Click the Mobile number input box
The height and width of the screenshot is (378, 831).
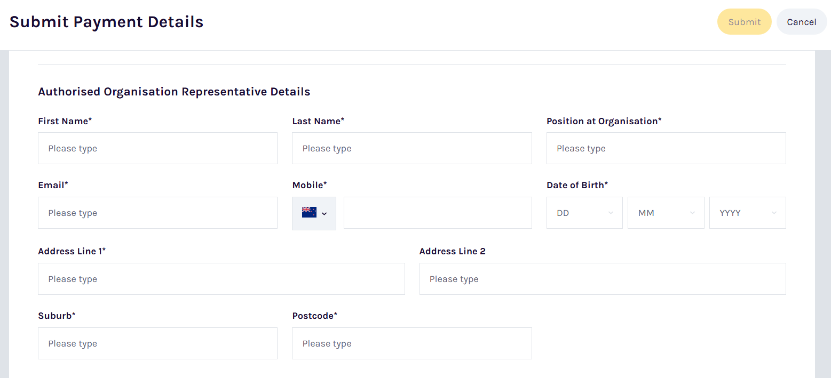click(438, 213)
